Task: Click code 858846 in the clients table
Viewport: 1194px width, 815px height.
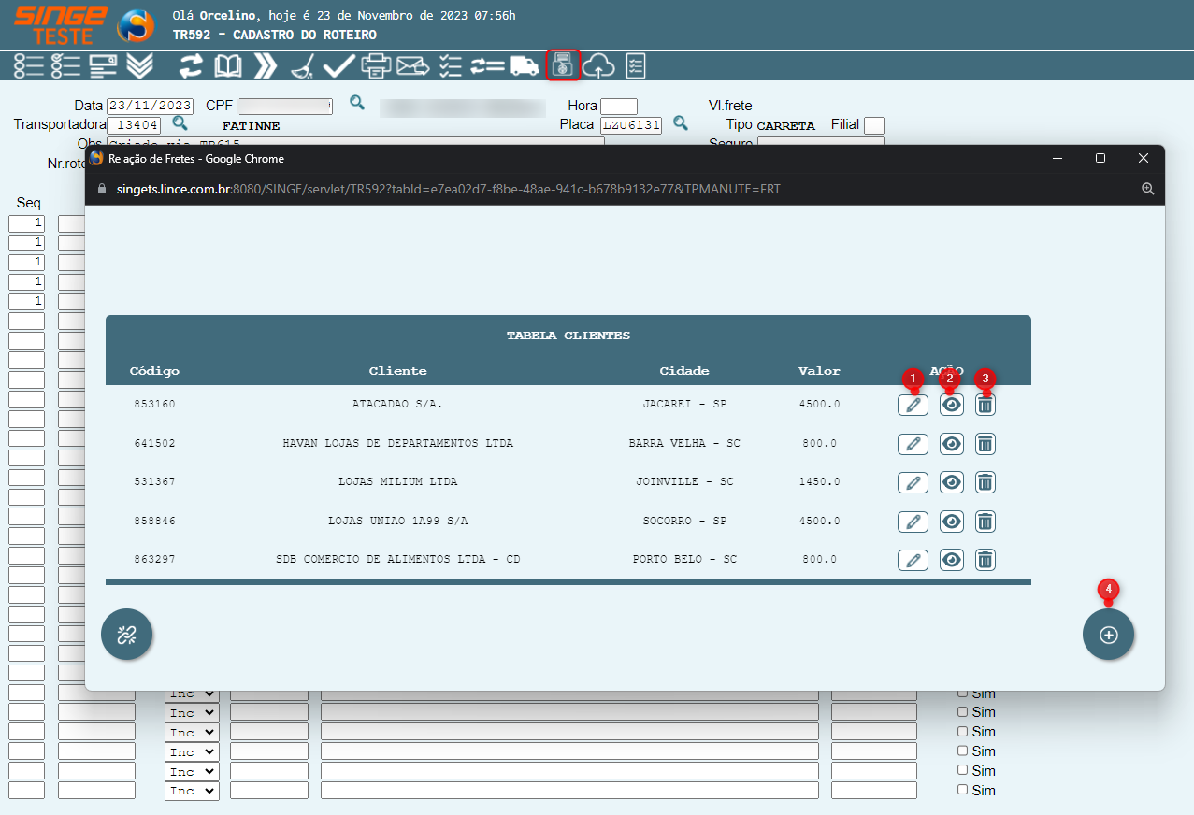Action: (154, 522)
